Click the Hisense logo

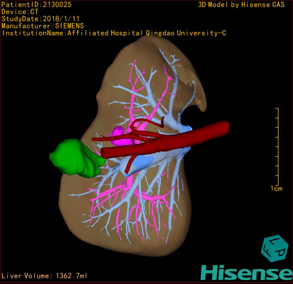pos(247,273)
